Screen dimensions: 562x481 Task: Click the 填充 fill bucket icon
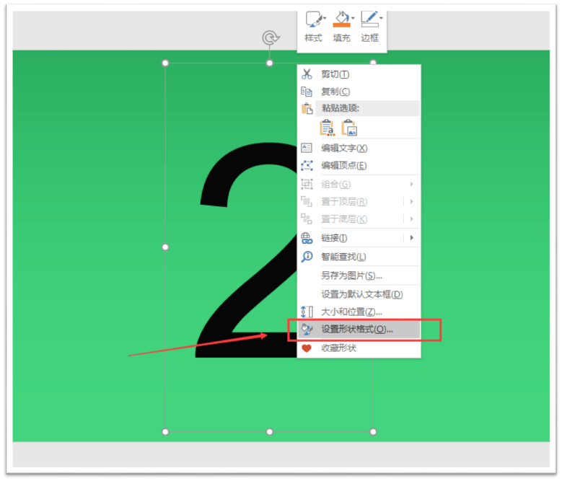coord(341,17)
